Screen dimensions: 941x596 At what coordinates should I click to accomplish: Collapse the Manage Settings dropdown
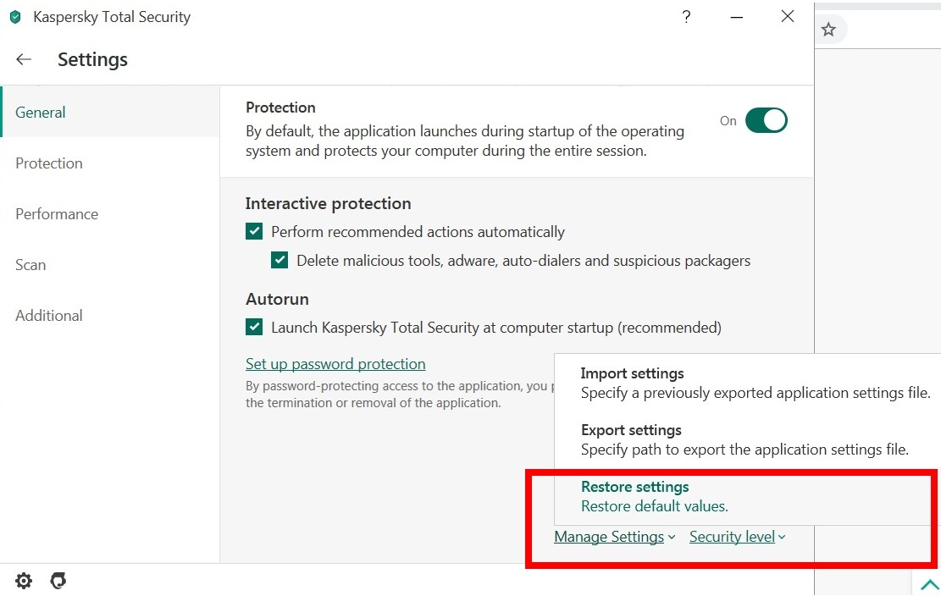click(614, 537)
